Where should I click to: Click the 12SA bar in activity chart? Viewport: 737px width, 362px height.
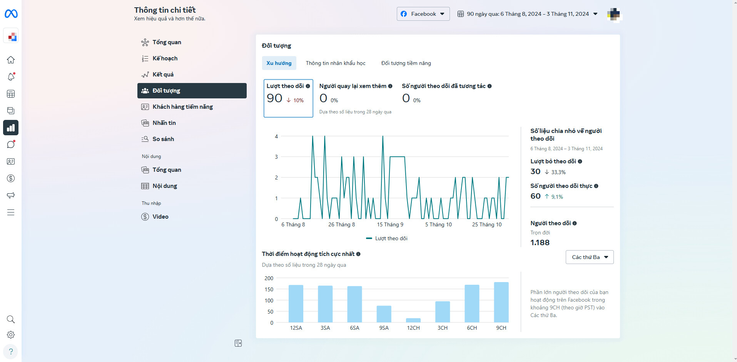coord(296,304)
